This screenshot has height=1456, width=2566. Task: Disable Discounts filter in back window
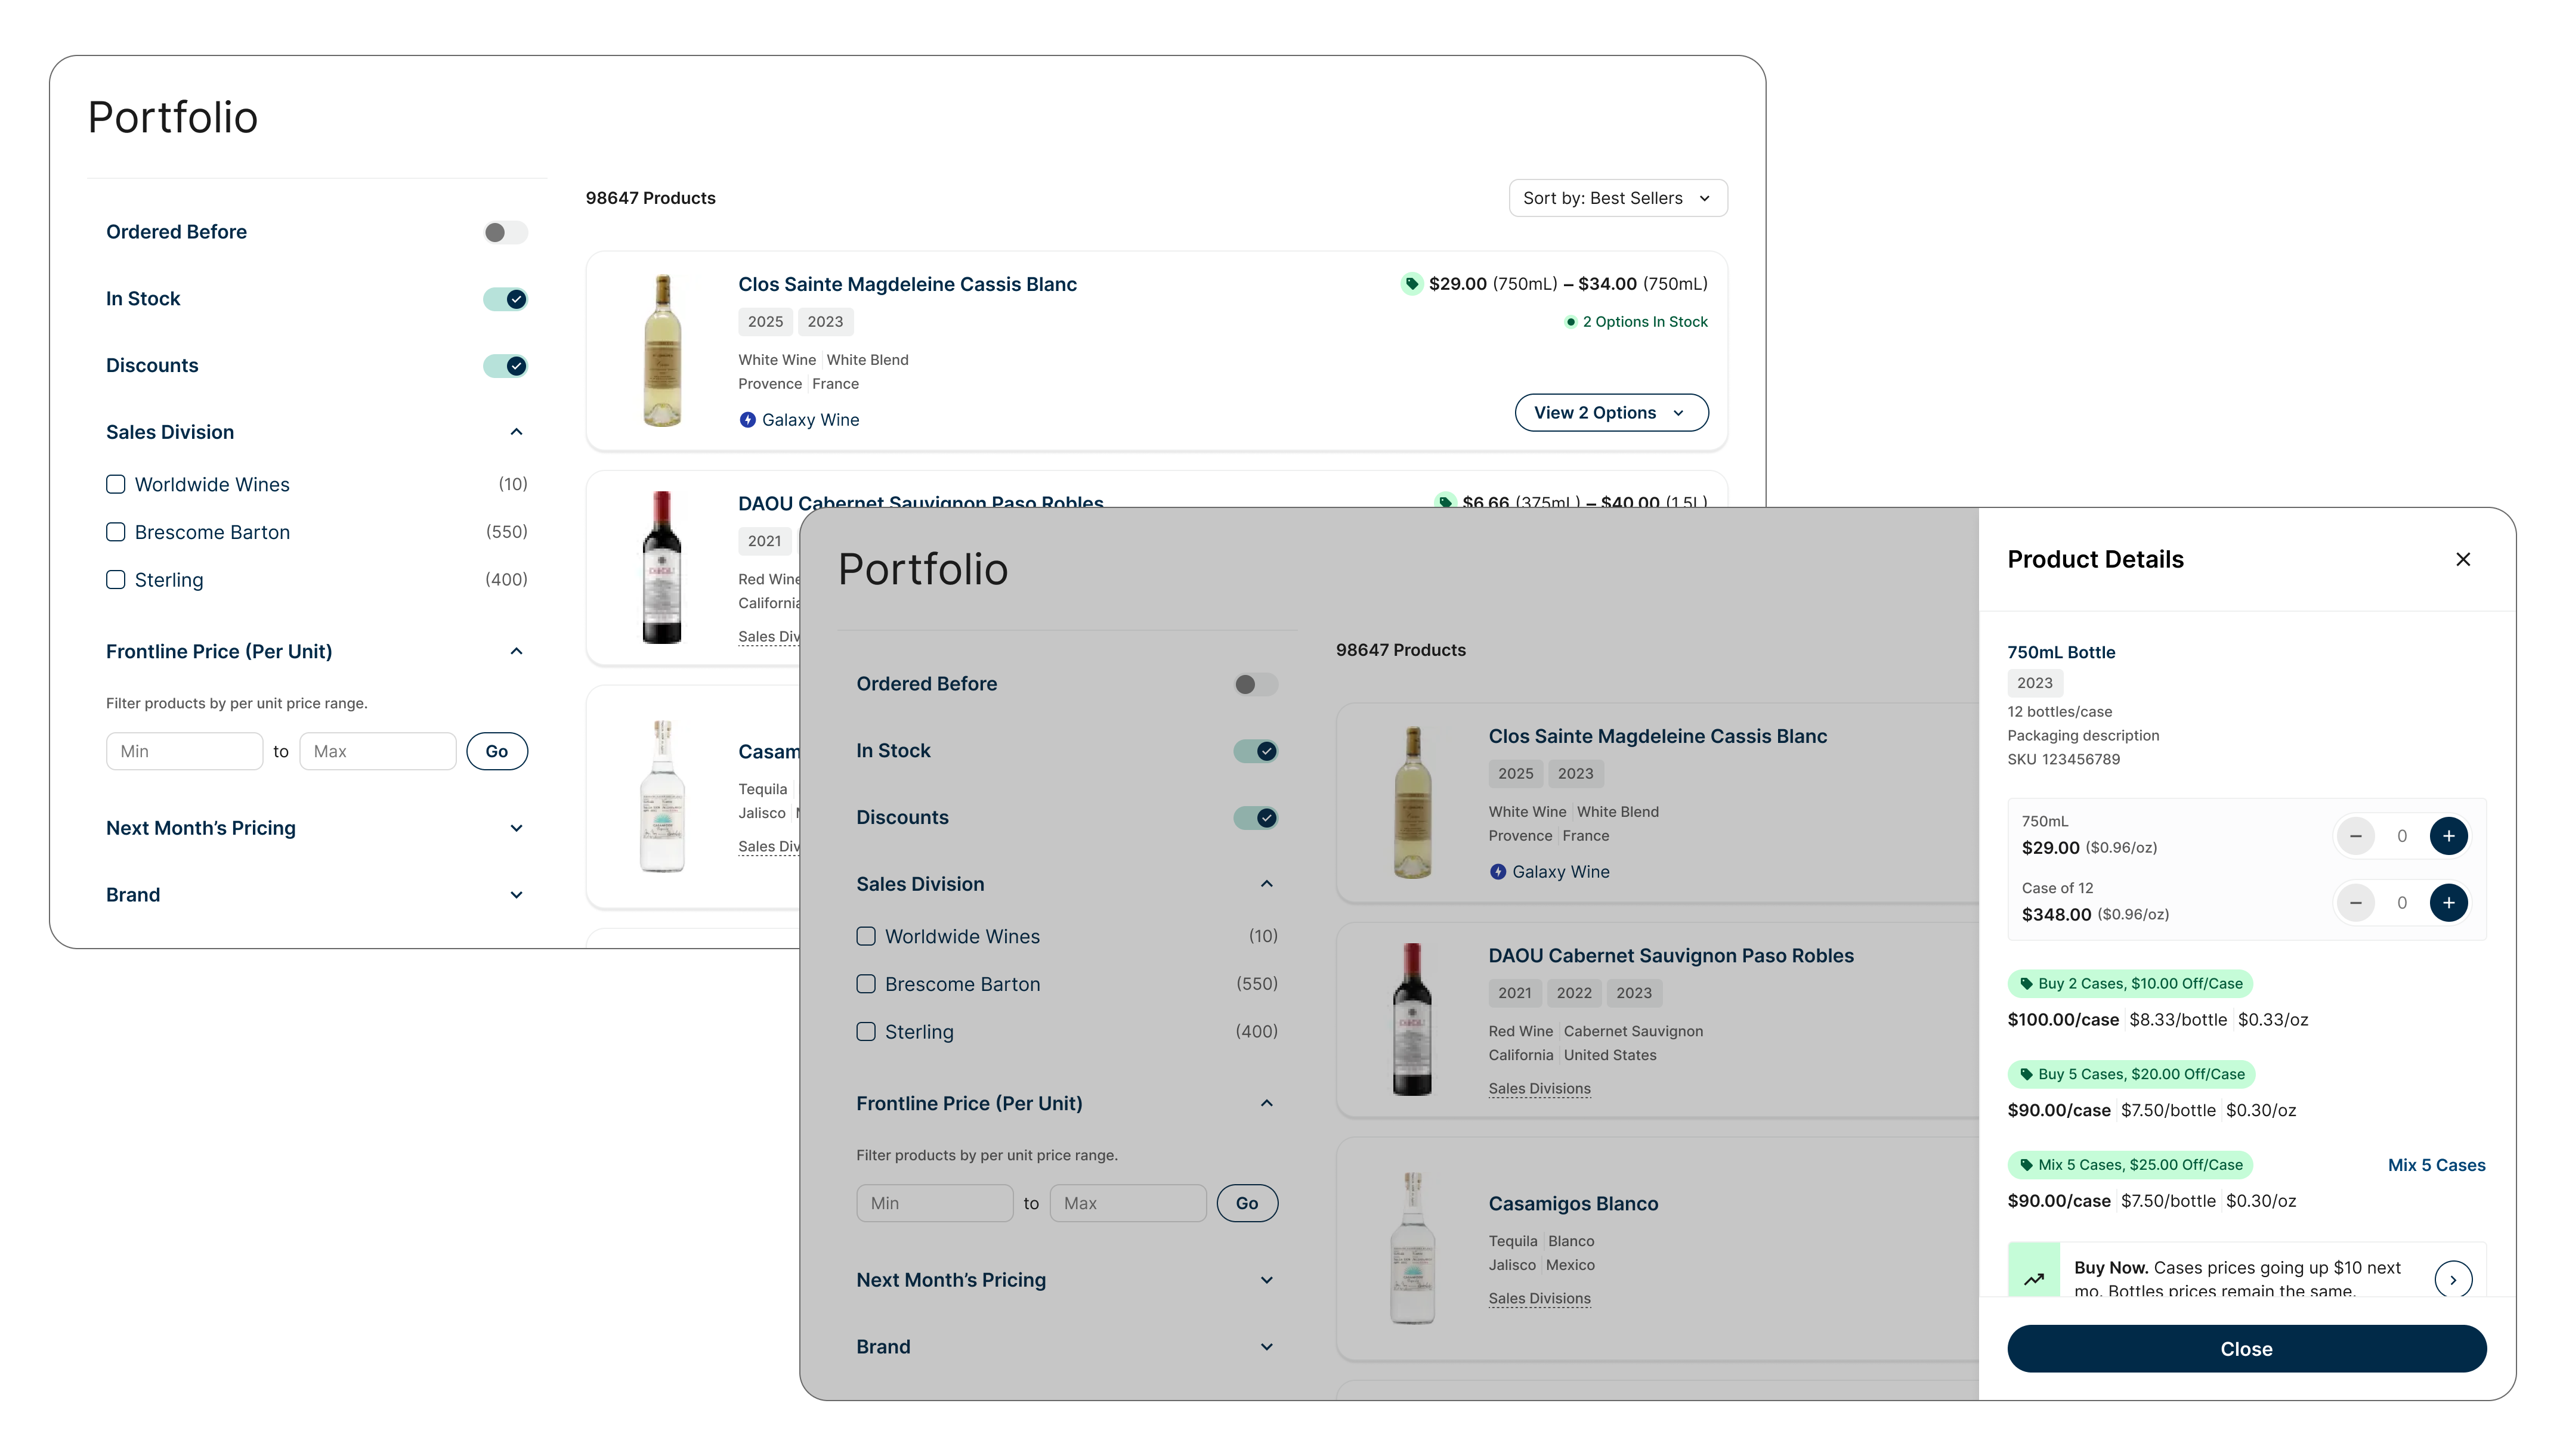[505, 366]
